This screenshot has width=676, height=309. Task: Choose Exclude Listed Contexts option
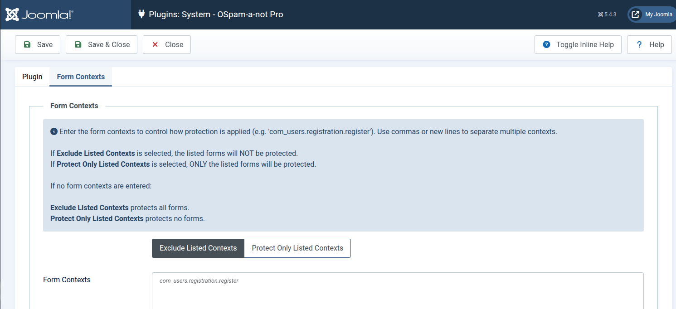tap(198, 248)
